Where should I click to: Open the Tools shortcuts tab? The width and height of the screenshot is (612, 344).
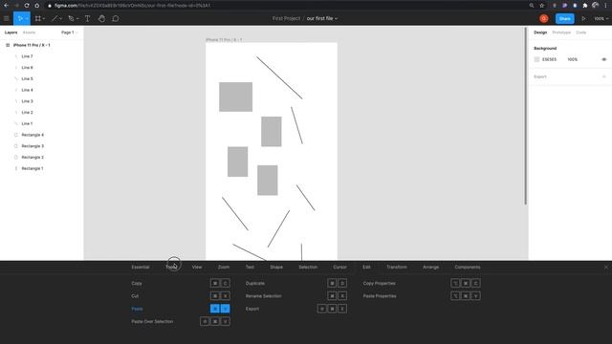tap(171, 268)
